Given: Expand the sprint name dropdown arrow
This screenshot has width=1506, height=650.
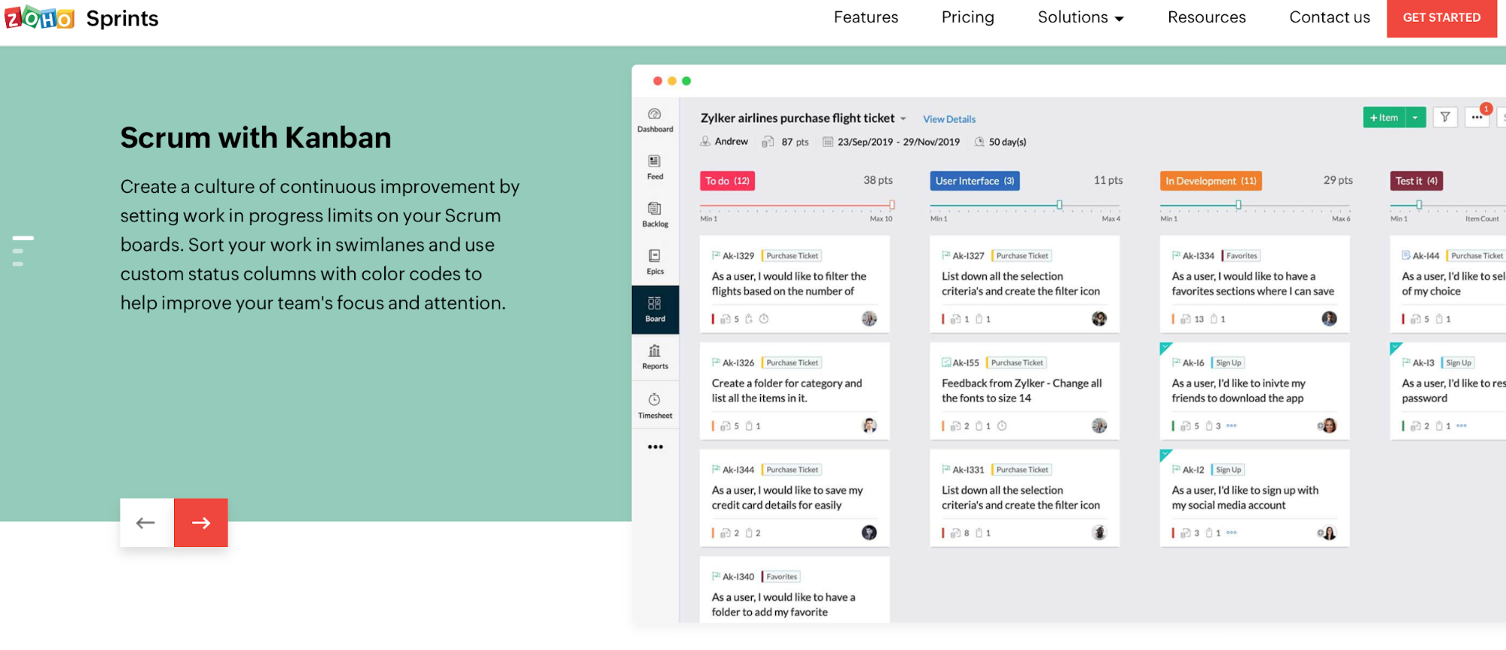Looking at the screenshot, I should tap(903, 119).
